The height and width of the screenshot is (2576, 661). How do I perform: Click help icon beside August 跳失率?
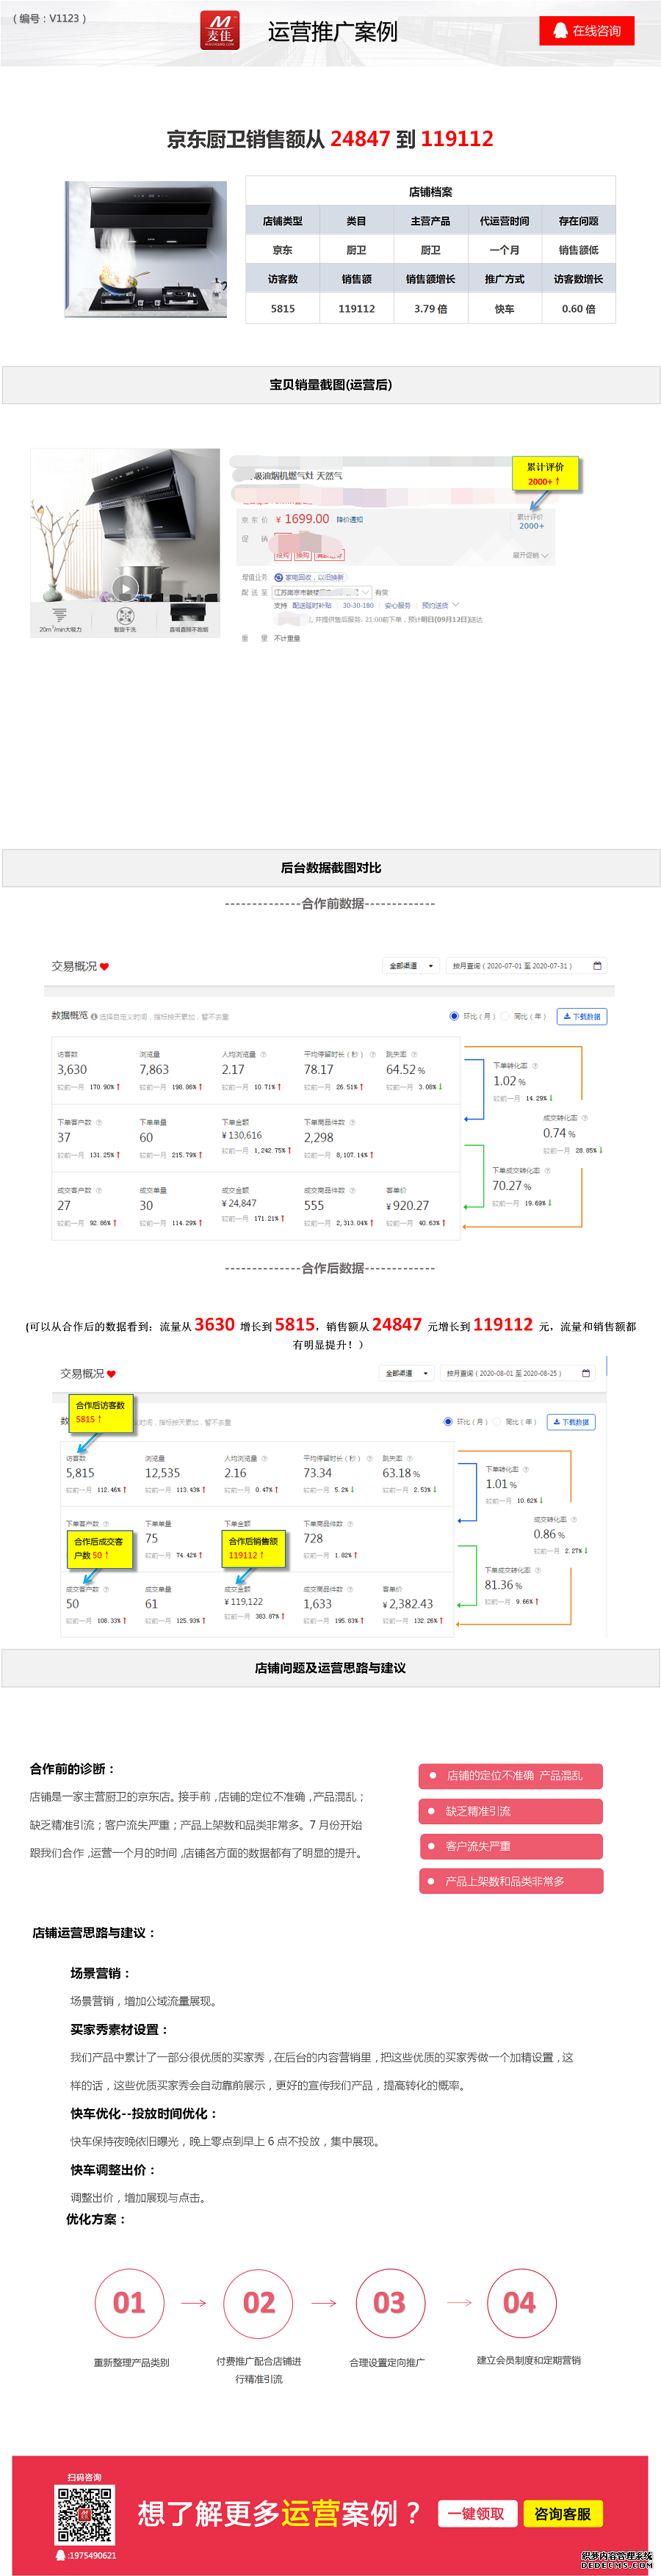[409, 1459]
